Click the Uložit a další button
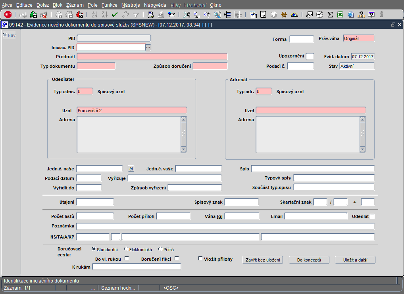This screenshot has width=404, height=294. [354, 260]
